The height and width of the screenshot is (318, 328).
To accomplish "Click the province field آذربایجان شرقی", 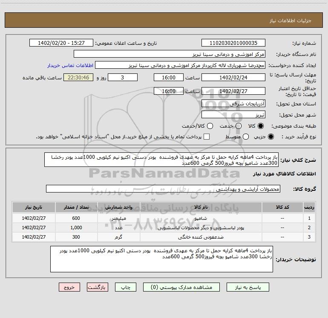I will pyautogui.click(x=233, y=103).
